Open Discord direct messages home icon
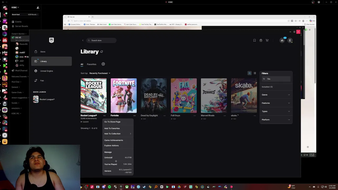 click(x=5, y=8)
